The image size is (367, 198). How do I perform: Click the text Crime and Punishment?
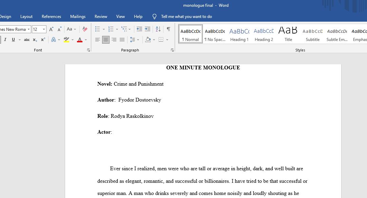click(x=139, y=84)
